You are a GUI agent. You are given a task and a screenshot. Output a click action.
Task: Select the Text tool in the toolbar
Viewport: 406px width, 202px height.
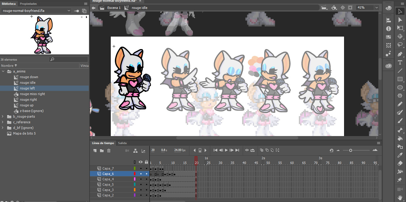tap(400, 62)
